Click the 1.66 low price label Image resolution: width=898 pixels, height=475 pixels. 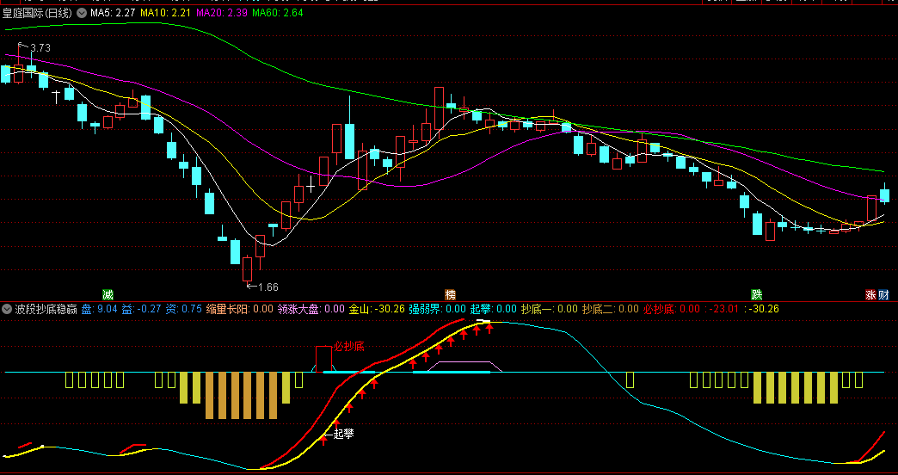[268, 287]
